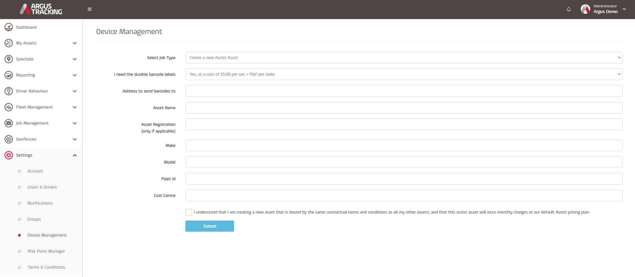Toggle the hamburger sidebar menu icon

pos(89,9)
